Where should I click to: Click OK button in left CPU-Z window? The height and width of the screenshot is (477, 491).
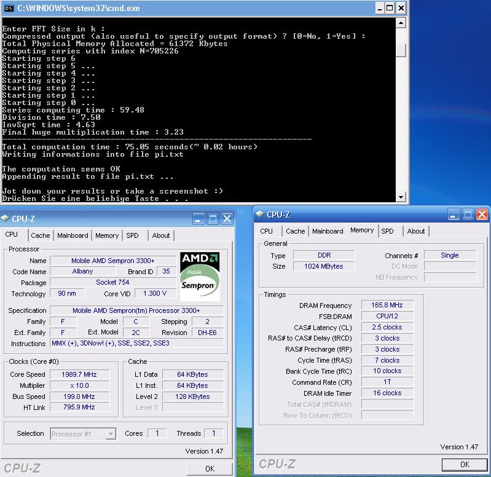coord(210,468)
